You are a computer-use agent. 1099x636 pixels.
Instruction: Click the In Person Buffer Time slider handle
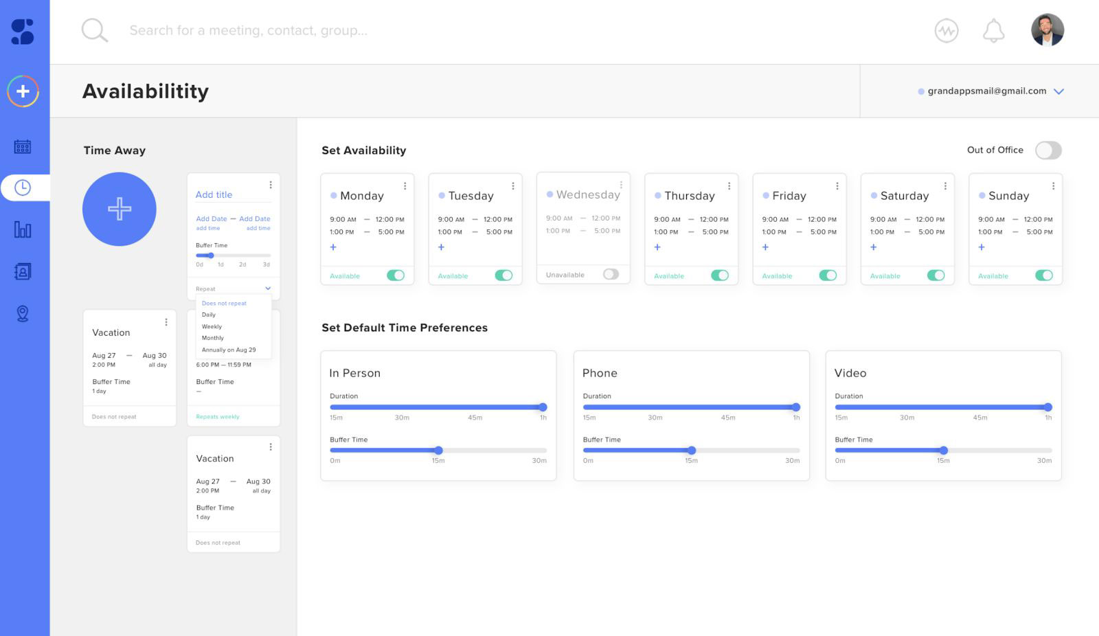pyautogui.click(x=438, y=451)
